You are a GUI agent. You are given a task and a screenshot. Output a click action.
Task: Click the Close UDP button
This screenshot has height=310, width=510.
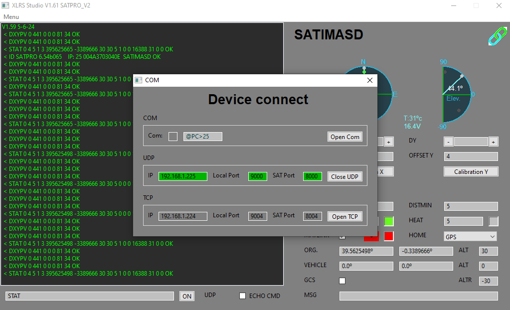tap(344, 176)
